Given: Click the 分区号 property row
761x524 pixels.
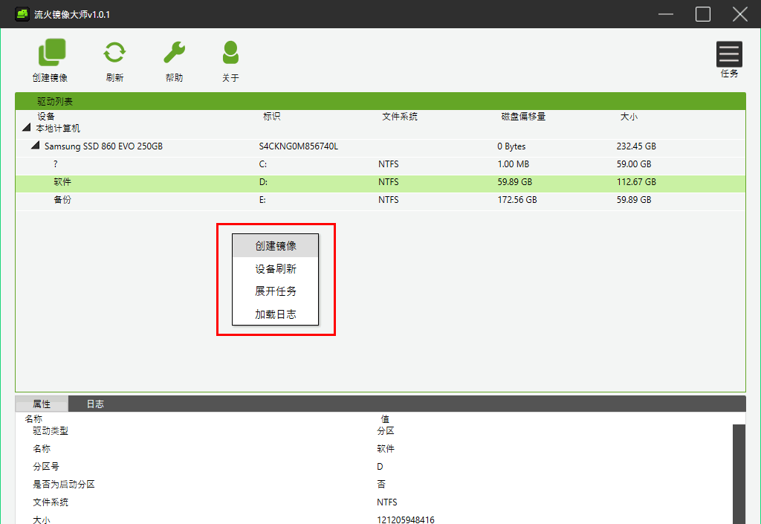Looking at the screenshot, I should click(x=374, y=466).
